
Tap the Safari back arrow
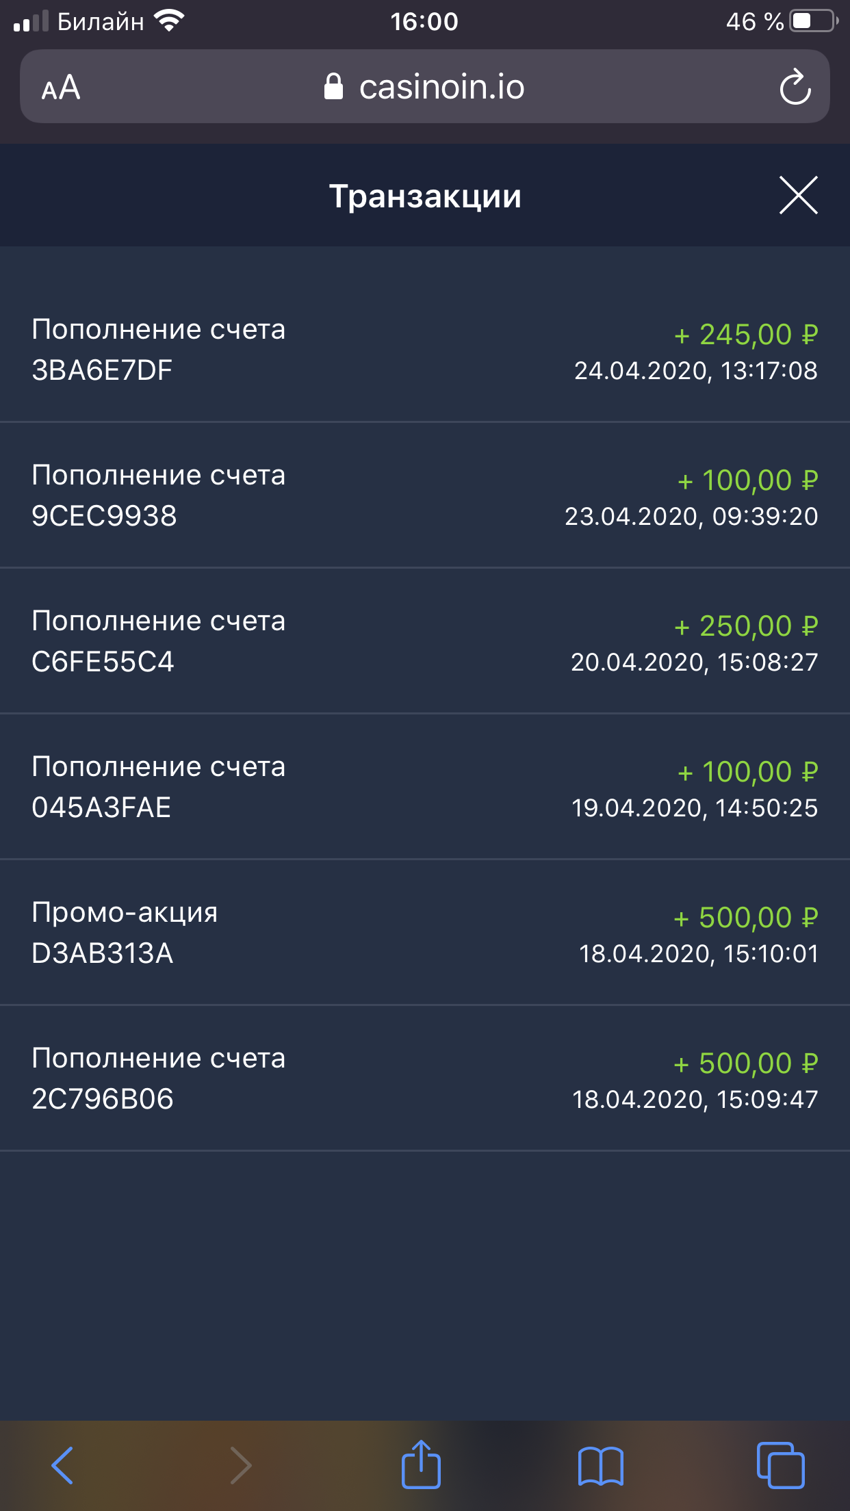[62, 1465]
